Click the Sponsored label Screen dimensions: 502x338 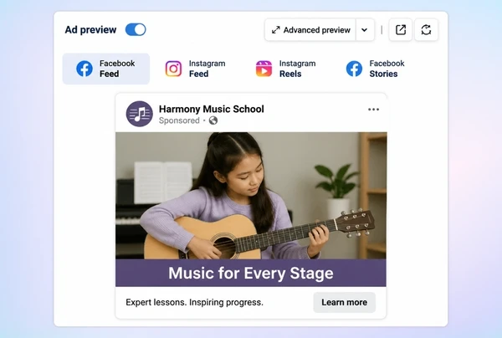pyautogui.click(x=179, y=120)
